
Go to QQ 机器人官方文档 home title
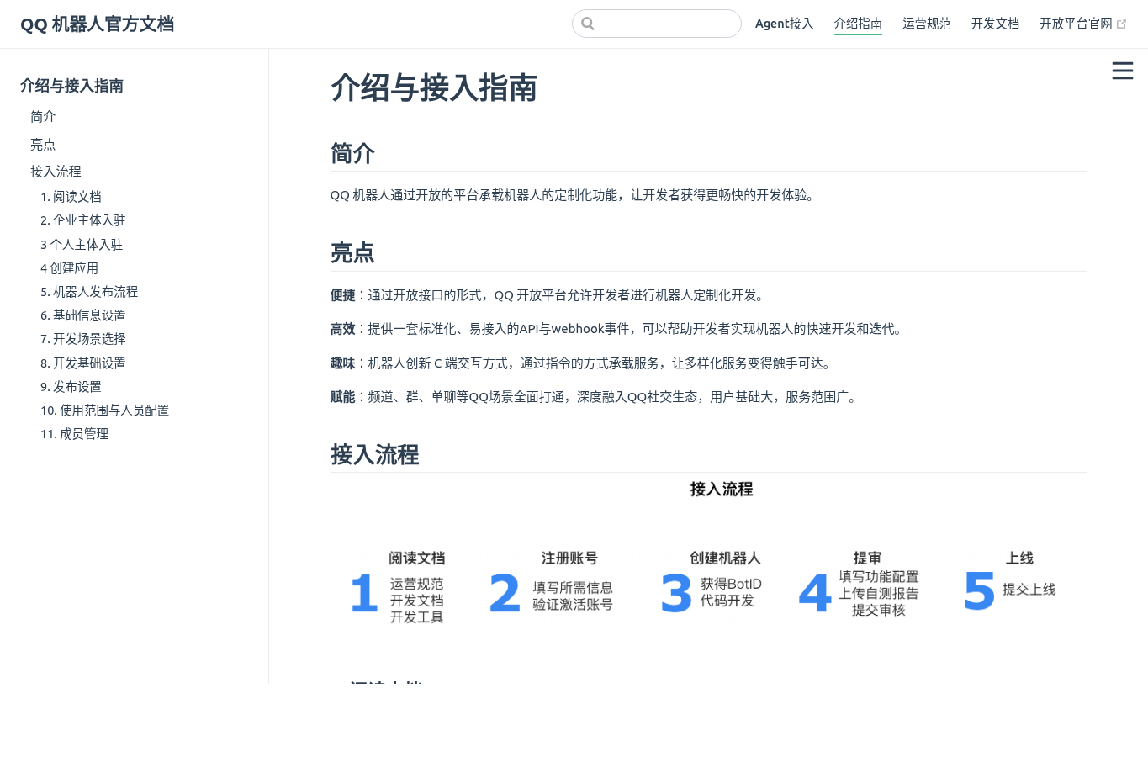98,24
